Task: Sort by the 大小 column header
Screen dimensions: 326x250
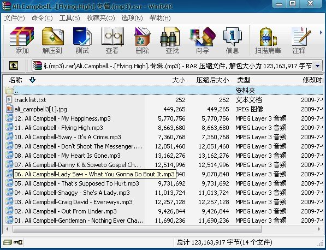Action: 179,80
